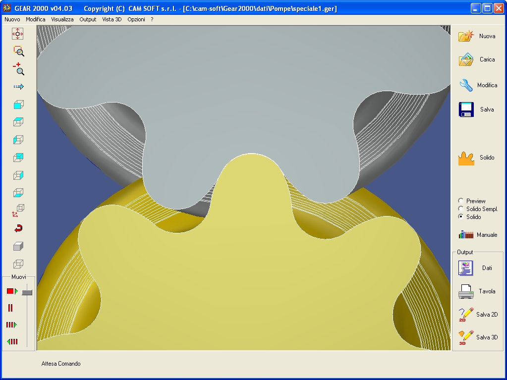Click the Tavola printer icon

466,291
